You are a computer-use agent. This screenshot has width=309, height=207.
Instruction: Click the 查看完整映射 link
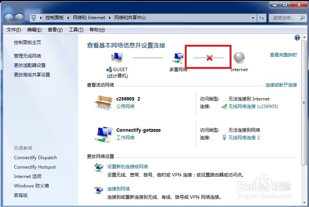click(283, 55)
